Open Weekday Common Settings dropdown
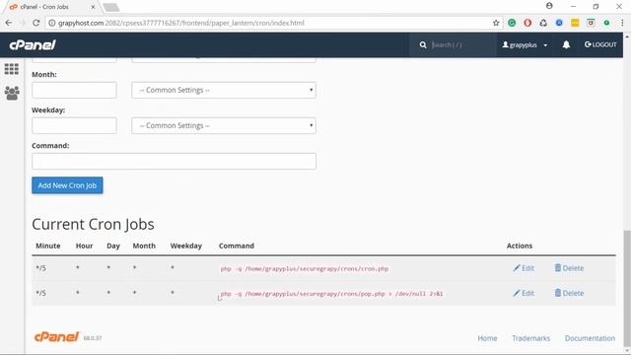The height and width of the screenshot is (355, 631). 224,125
